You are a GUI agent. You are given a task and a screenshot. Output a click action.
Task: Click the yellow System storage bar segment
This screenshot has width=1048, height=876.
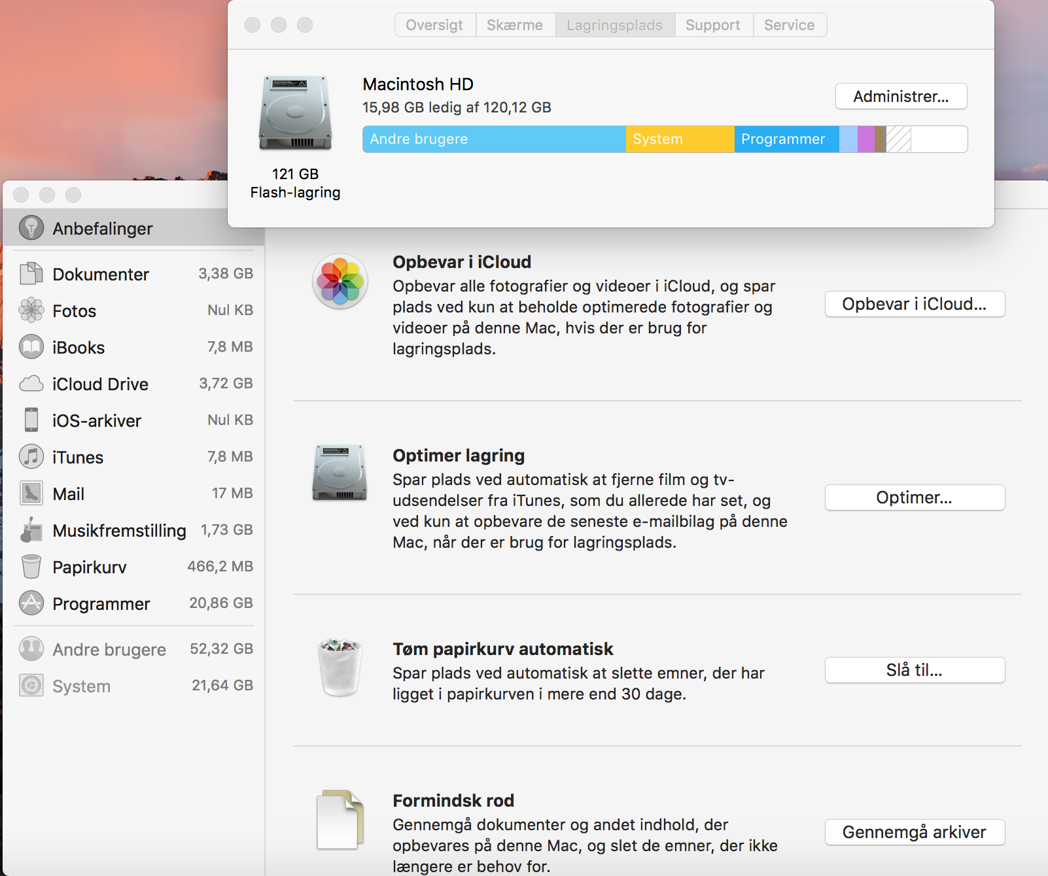(x=680, y=139)
